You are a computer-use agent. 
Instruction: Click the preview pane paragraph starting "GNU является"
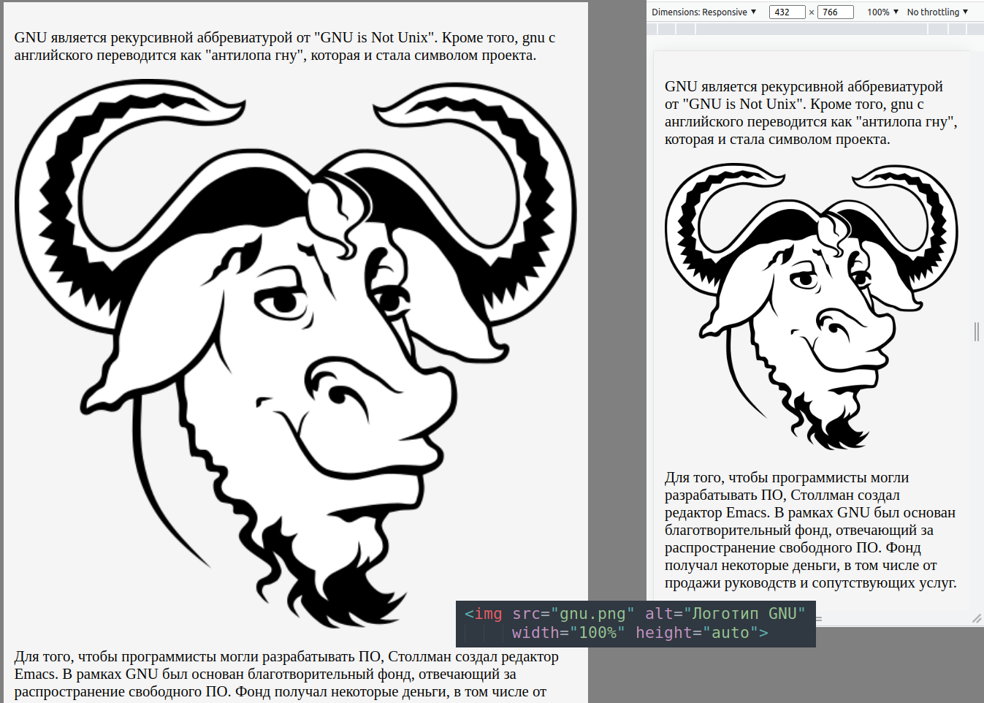pyautogui.click(x=811, y=113)
